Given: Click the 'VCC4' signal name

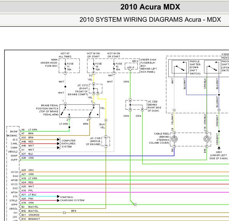Looking at the screenshot, I should (x=14, y=172).
